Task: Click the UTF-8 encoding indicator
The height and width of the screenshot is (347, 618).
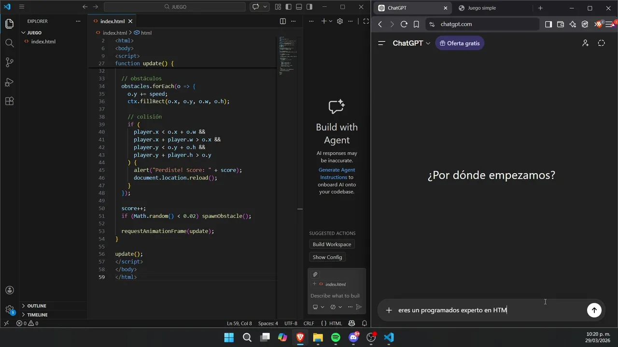Action: point(291,323)
